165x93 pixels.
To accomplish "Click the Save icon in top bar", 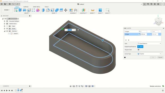I will (x=10, y=4).
